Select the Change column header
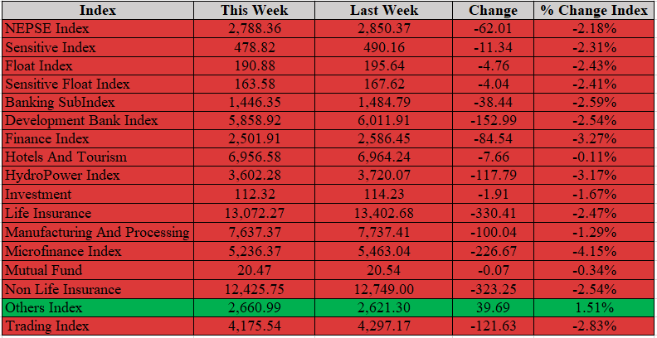This screenshot has width=657, height=338. pos(494,10)
